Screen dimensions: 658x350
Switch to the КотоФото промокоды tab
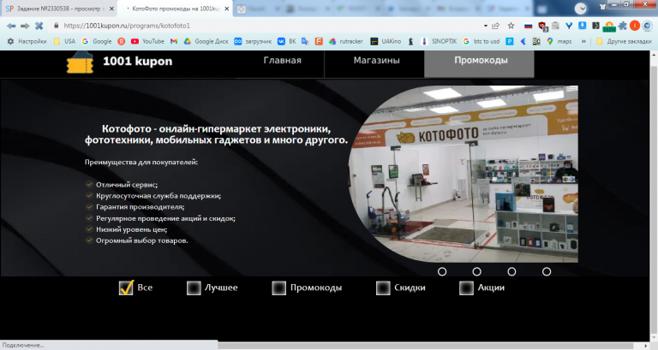point(176,9)
